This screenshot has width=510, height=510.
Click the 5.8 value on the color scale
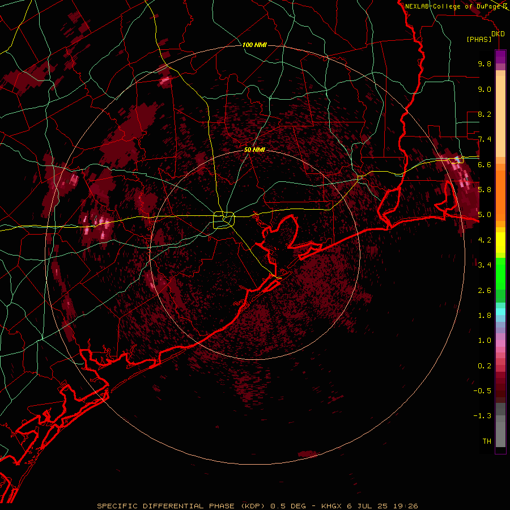484,190
